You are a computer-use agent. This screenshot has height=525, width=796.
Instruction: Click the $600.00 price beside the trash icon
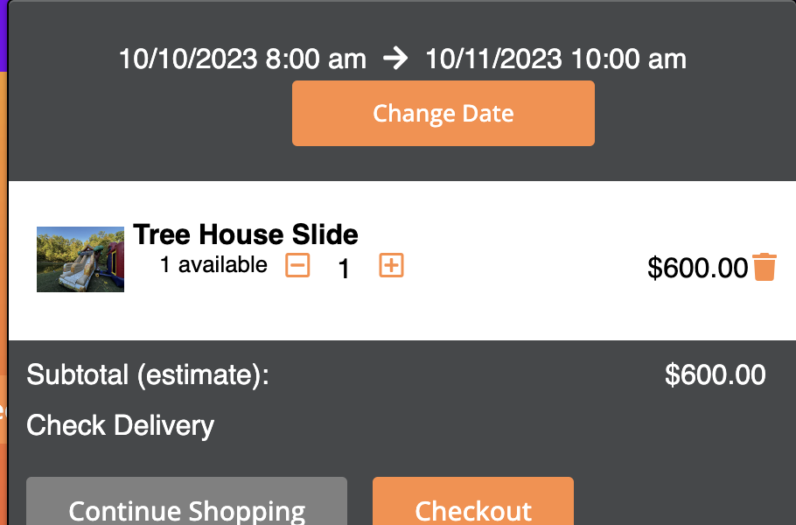[697, 268]
